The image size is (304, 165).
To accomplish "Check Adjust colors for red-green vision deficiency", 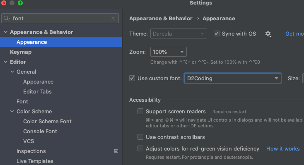I will tap(140, 148).
